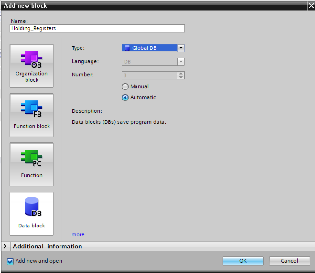Select the Function block (FB) type
Image resolution: width=315 pixels, height=273 pixels.
[x=32, y=115]
